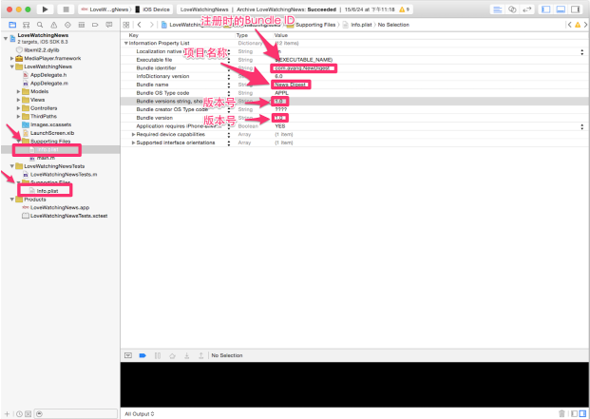
Task: Click the navigator filter field
Action: click(76, 414)
